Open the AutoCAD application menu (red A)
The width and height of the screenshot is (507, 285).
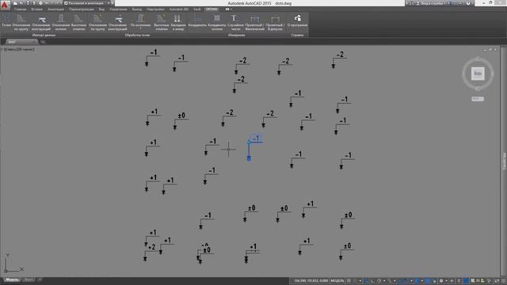coord(5,6)
